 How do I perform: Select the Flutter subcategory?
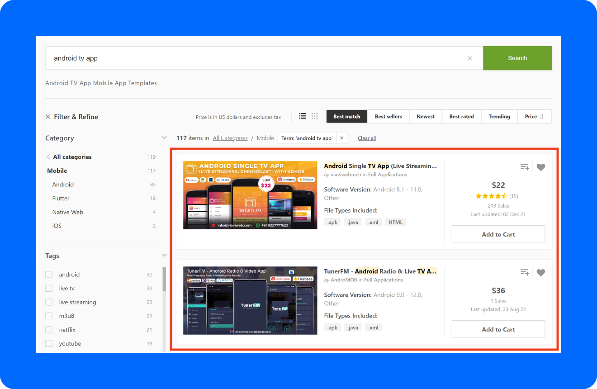pos(61,198)
